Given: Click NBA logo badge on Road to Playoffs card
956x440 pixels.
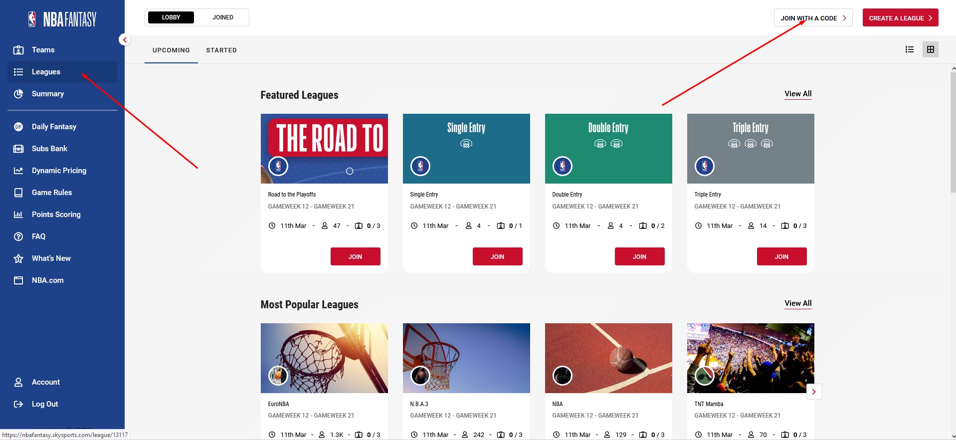Looking at the screenshot, I should tap(278, 166).
